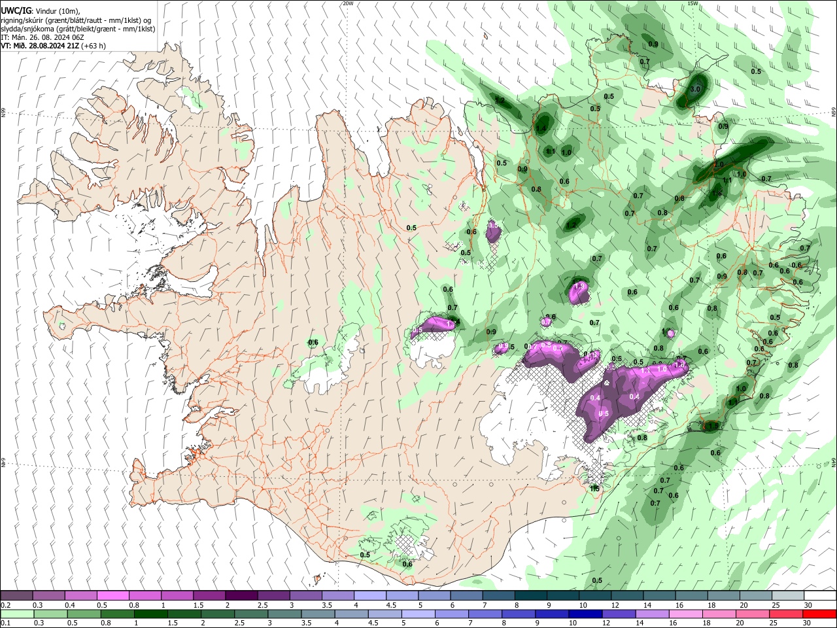Click the '20W' longitude label at top
837x628 pixels.
coord(348,3)
